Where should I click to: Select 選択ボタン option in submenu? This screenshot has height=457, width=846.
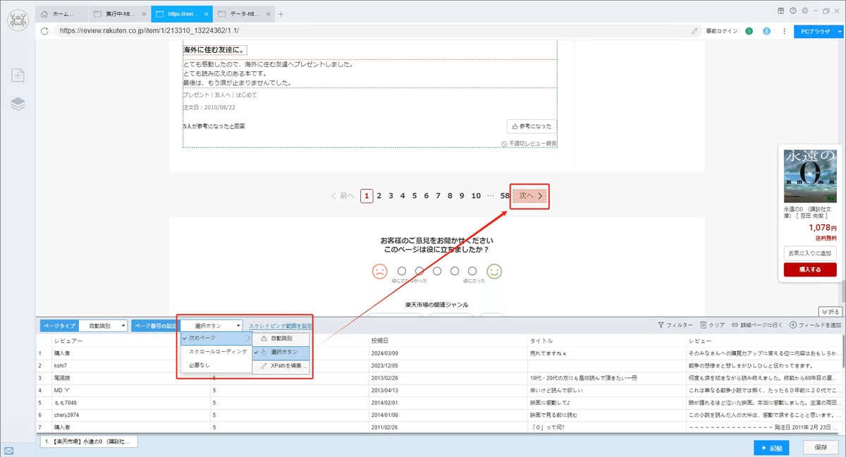click(x=281, y=352)
